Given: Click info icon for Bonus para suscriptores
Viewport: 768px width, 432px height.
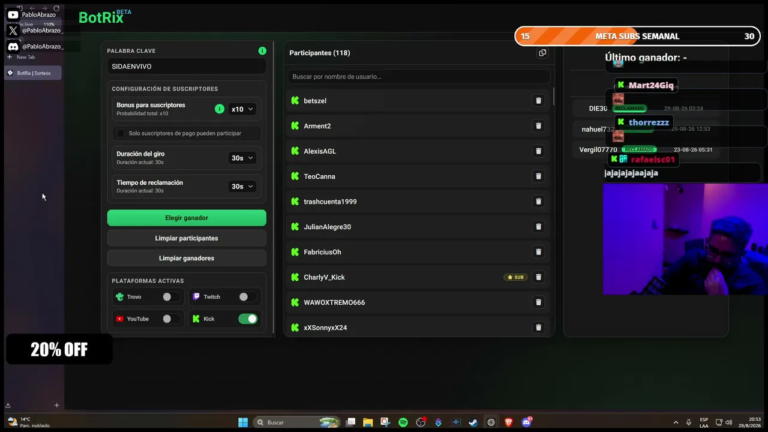Looking at the screenshot, I should click(x=220, y=109).
